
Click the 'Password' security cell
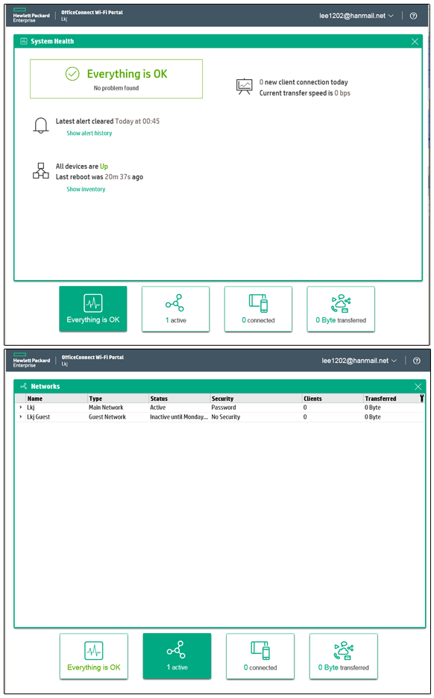coord(224,408)
